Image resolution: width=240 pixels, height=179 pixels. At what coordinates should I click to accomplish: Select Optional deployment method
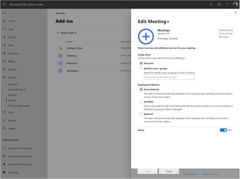click(x=141, y=114)
